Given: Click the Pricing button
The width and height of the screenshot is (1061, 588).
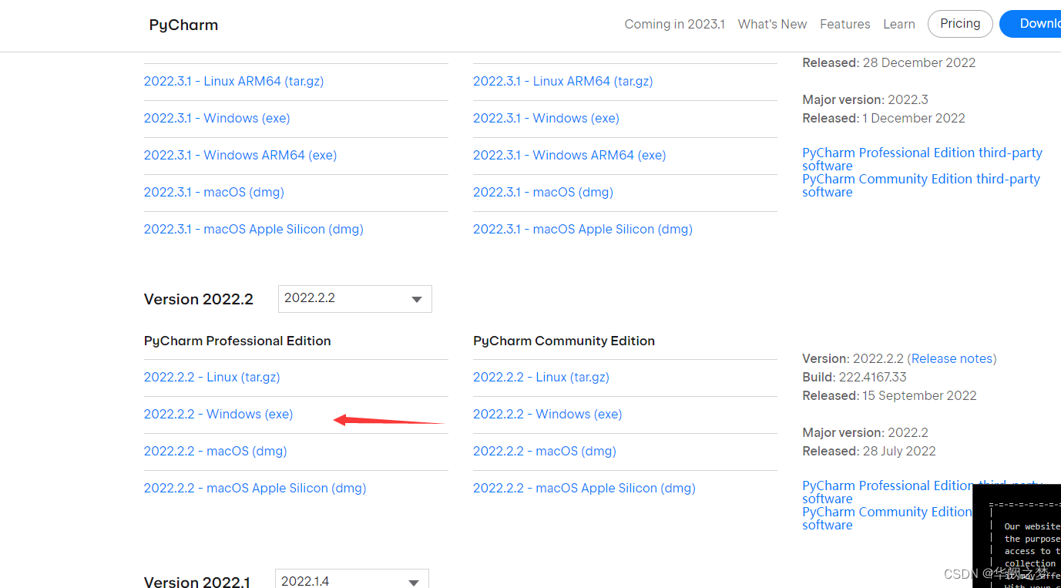Looking at the screenshot, I should click(960, 24).
